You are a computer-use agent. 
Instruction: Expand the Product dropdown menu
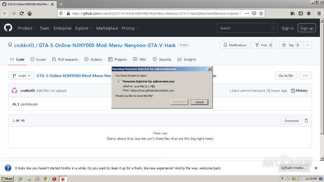click(x=27, y=28)
